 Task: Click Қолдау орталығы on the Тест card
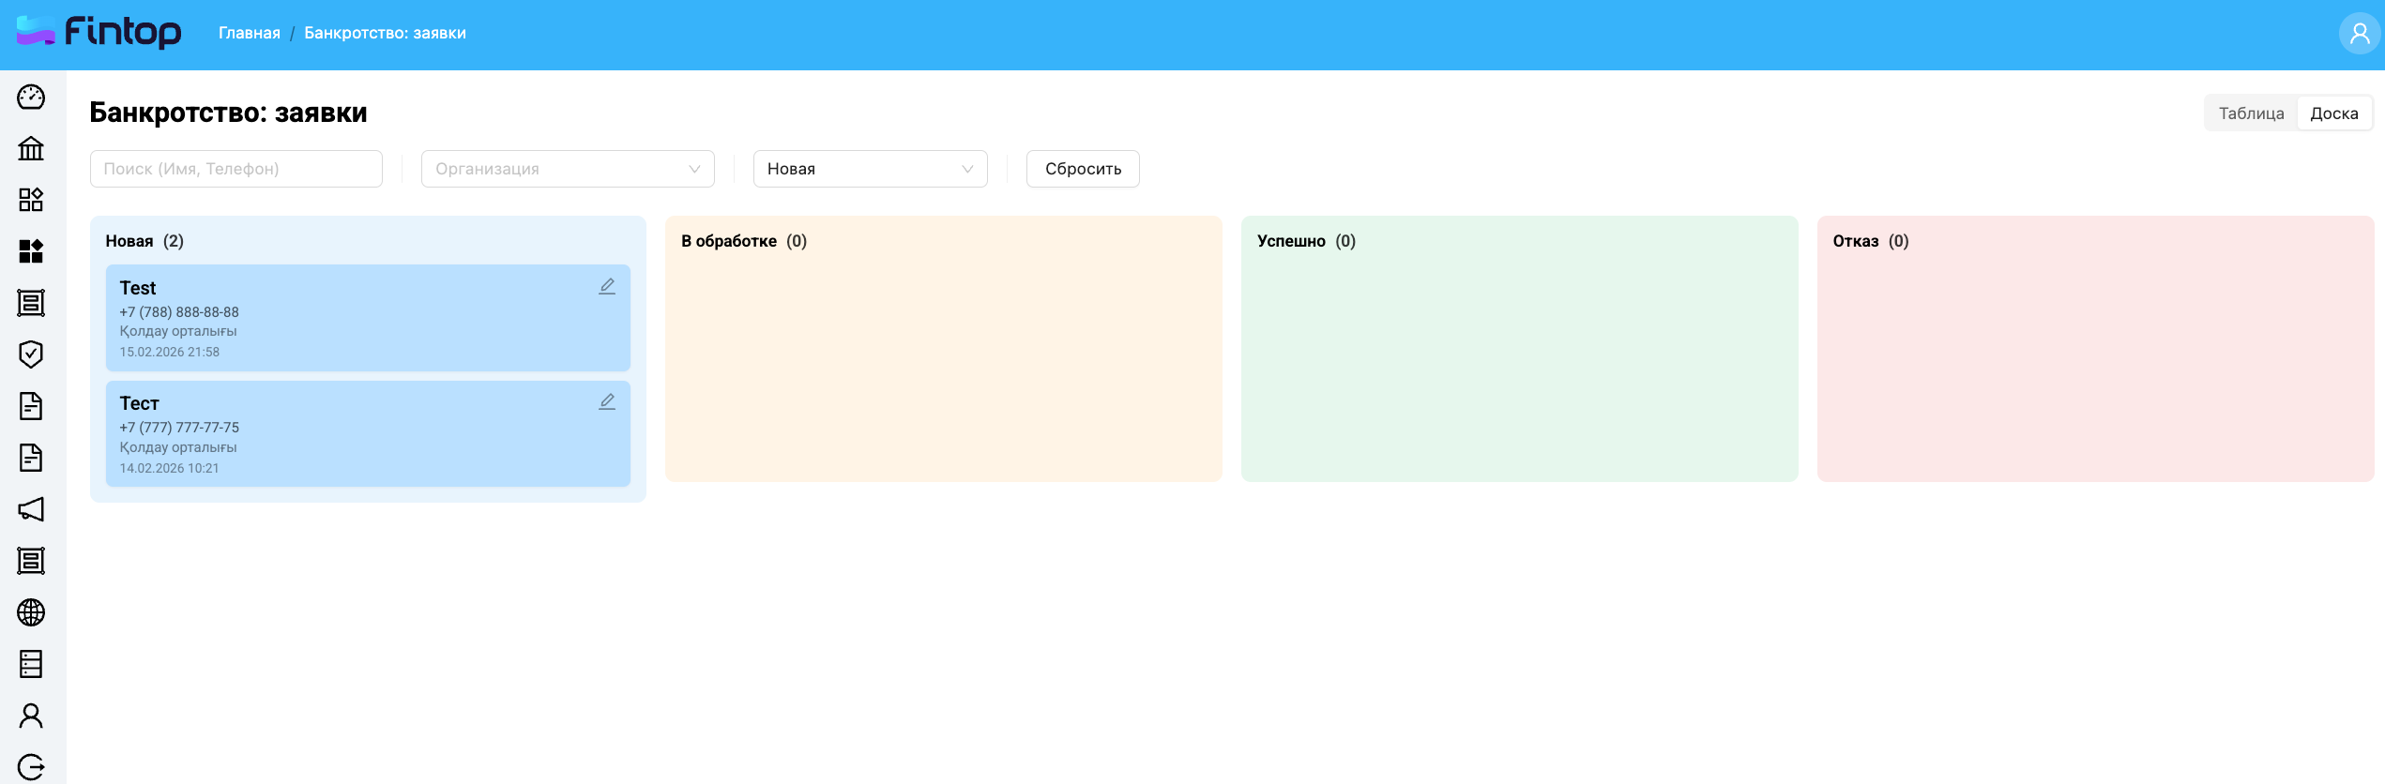[x=178, y=448]
